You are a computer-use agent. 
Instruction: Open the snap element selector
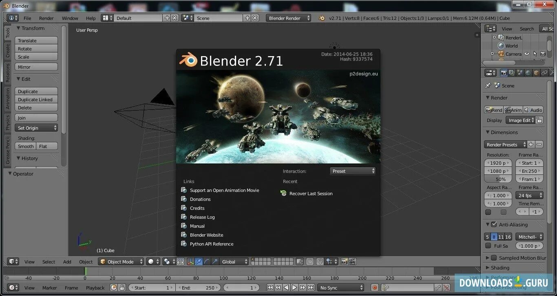point(331,261)
